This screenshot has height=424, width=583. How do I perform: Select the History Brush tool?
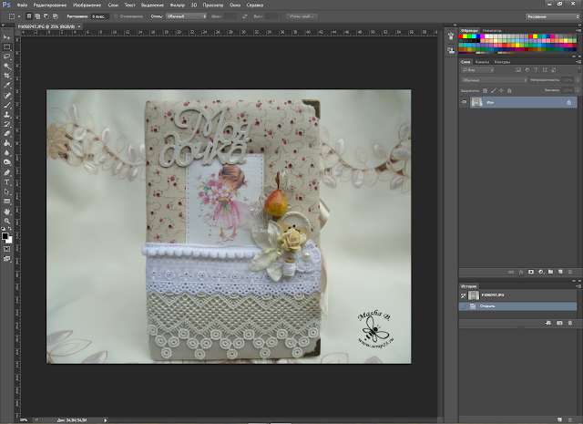click(7, 124)
